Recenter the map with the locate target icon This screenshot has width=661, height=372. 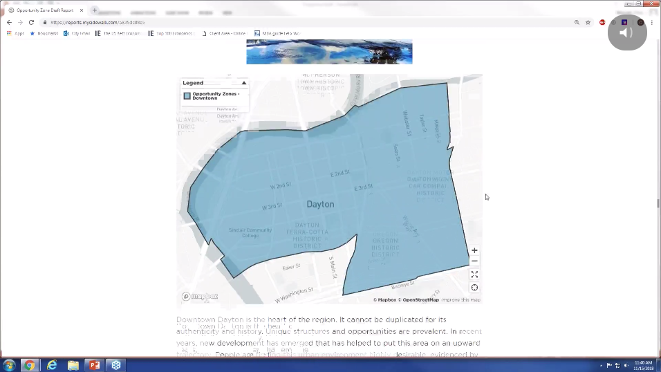click(x=474, y=288)
